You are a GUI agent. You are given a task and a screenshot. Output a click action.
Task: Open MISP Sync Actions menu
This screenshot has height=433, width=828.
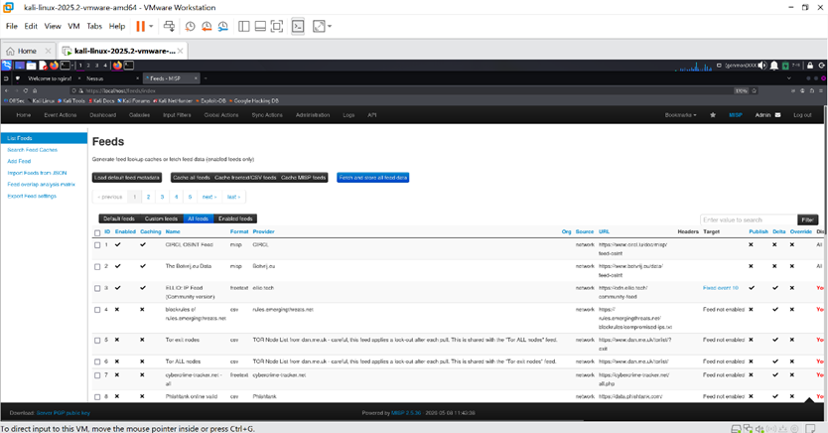[267, 114]
